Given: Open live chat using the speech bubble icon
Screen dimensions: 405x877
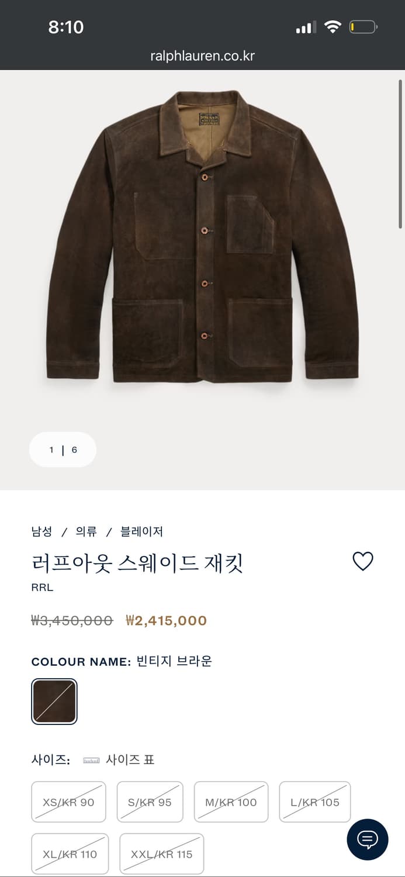Looking at the screenshot, I should pyautogui.click(x=367, y=839).
